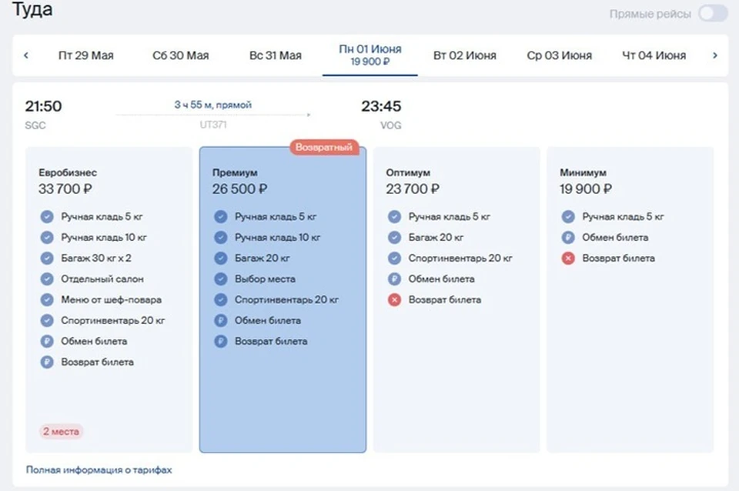This screenshot has height=491, width=739.
Task: Open Полная информация о тарифах link
Action: tap(99, 469)
